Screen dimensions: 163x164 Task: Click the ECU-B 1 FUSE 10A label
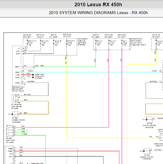(x=100, y=43)
